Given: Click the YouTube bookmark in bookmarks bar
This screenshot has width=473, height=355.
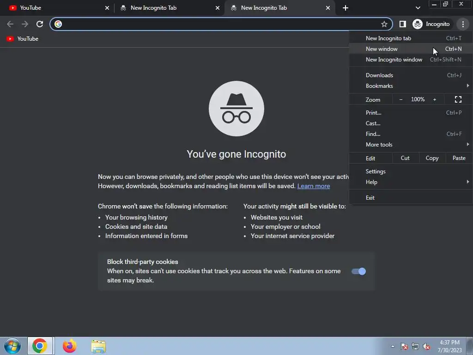Looking at the screenshot, I should [x=23, y=39].
